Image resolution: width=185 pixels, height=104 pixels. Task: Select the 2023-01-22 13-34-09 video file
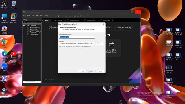point(169,94)
